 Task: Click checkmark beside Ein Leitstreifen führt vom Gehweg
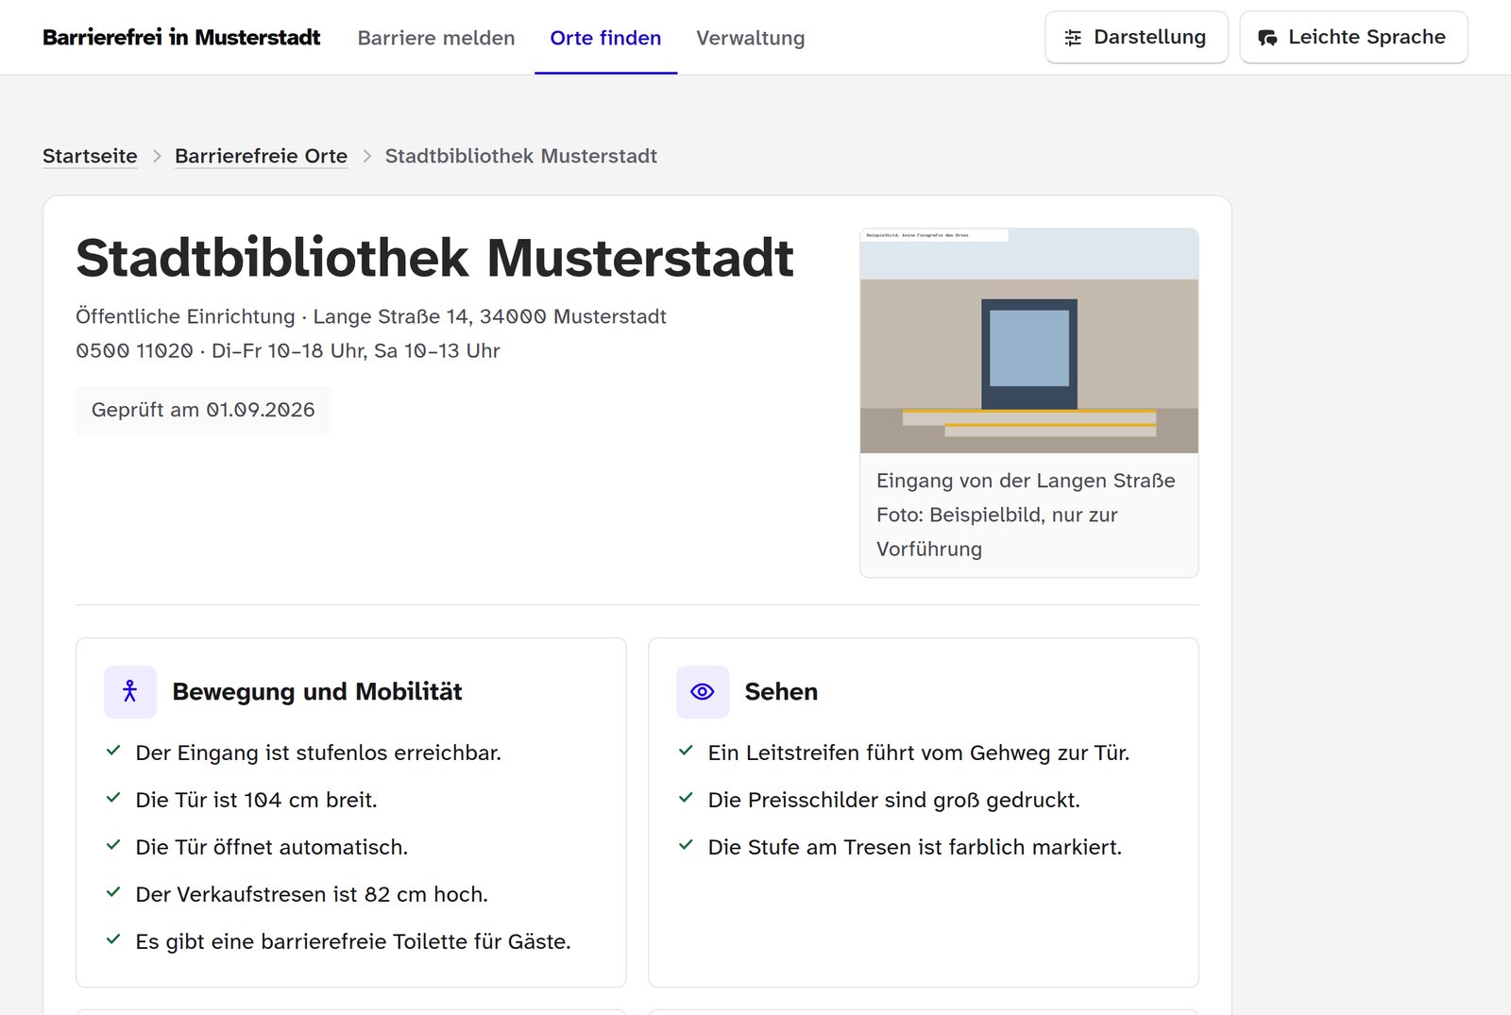[686, 751]
